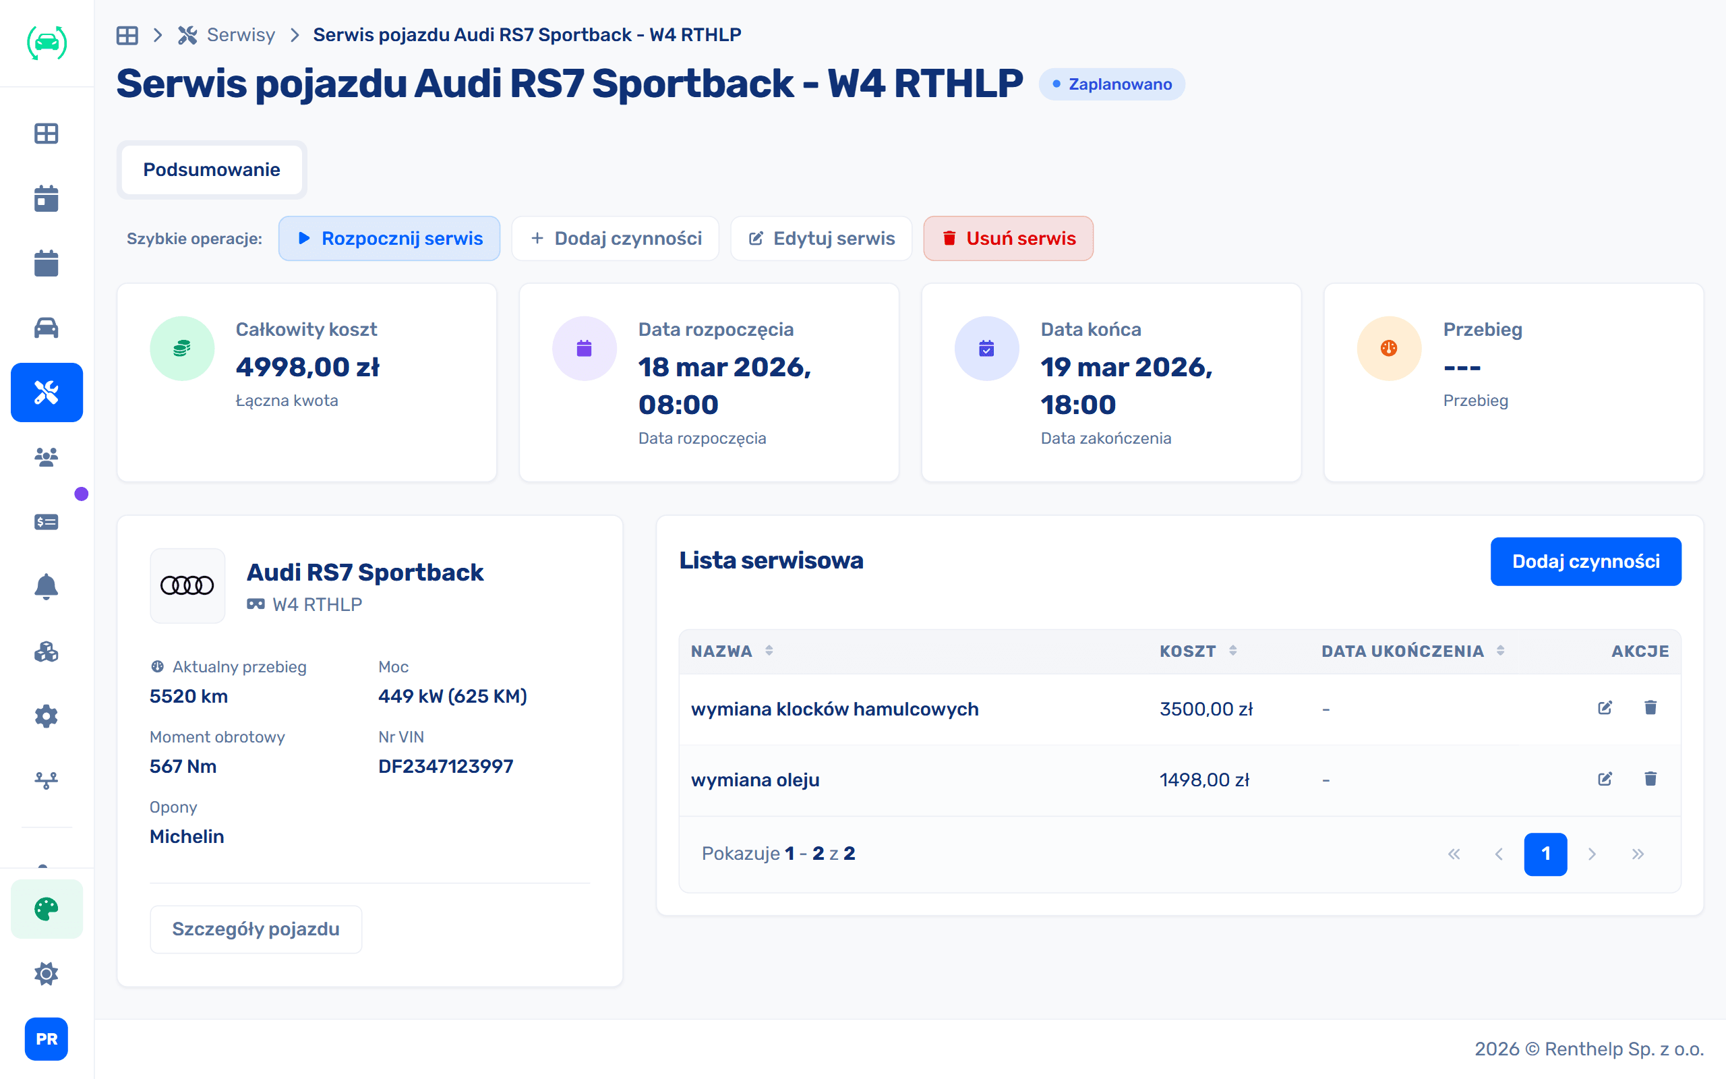Open the PR user avatar
This screenshot has height=1079, width=1726.
click(x=47, y=1039)
